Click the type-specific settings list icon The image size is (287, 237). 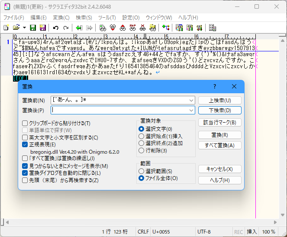[x=179, y=28]
